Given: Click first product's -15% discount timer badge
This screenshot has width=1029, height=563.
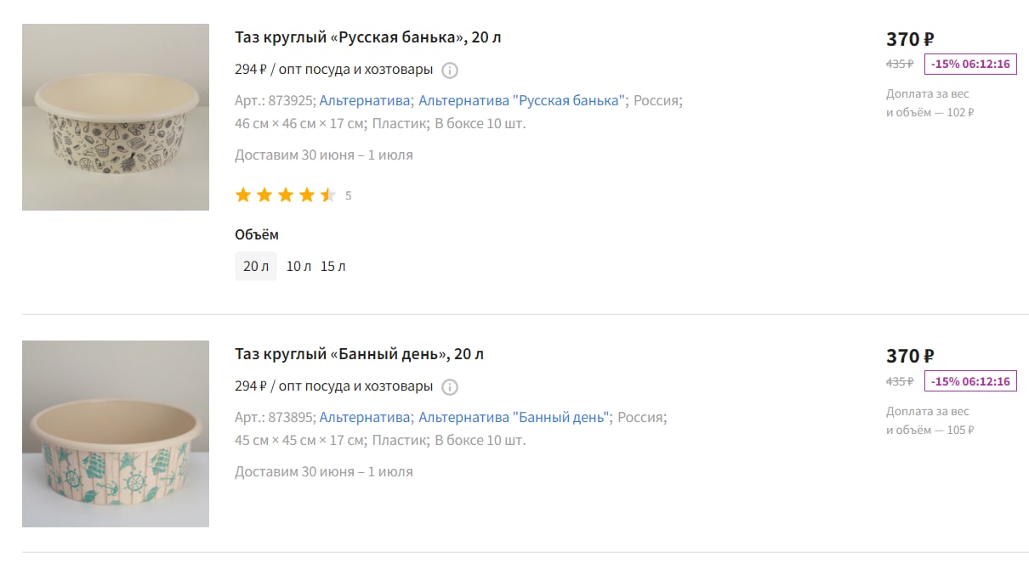Looking at the screenshot, I should tap(970, 64).
